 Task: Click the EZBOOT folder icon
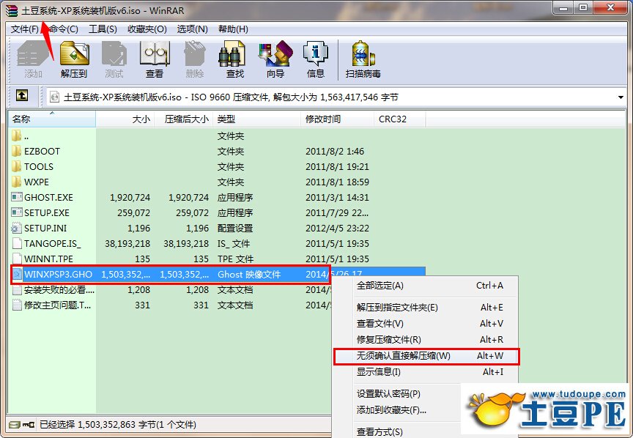click(x=17, y=151)
